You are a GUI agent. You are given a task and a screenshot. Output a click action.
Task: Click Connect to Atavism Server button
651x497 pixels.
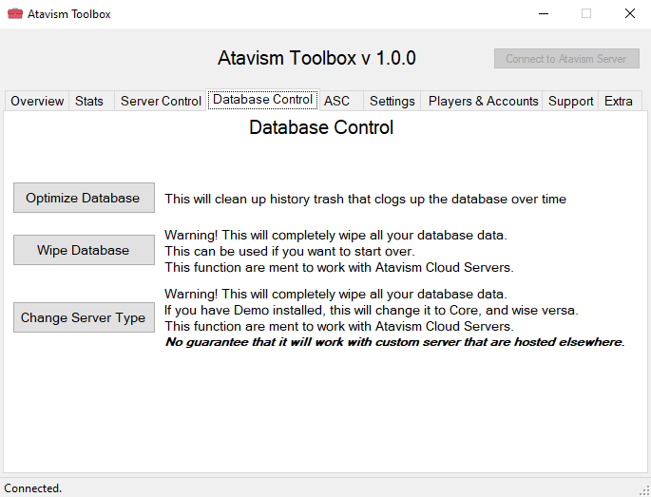(x=566, y=58)
